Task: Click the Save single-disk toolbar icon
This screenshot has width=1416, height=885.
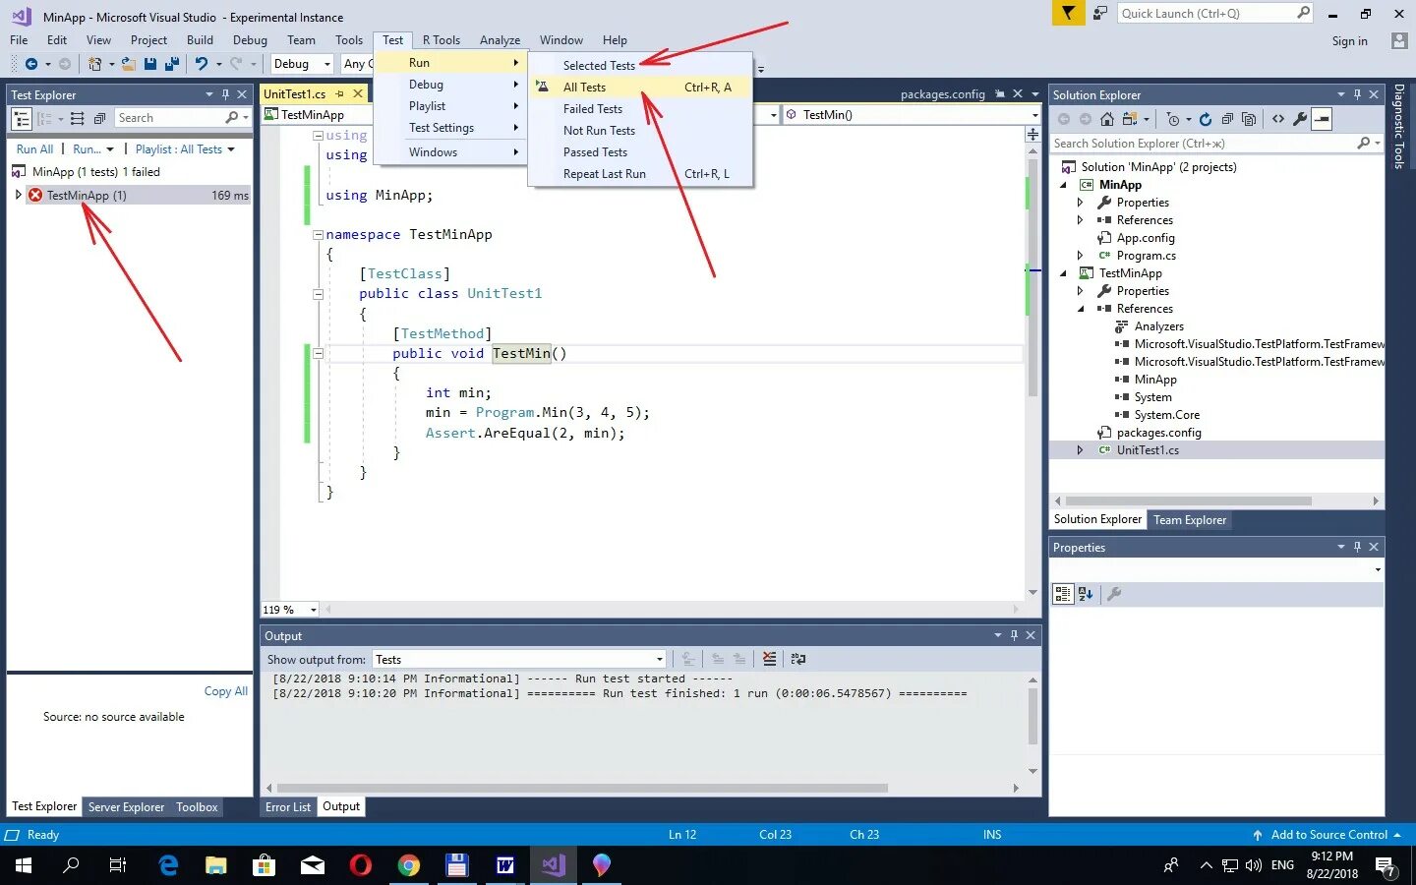Action: [x=150, y=64]
